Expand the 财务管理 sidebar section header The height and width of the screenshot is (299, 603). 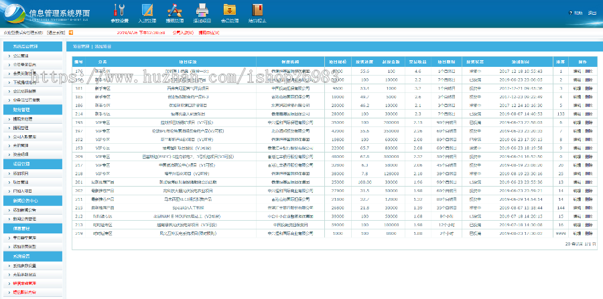tap(21, 109)
